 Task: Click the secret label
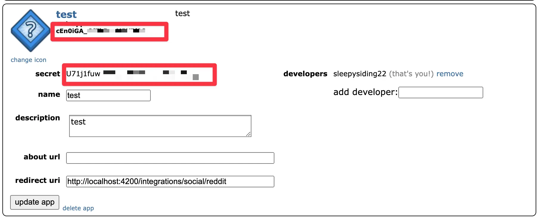coord(48,74)
